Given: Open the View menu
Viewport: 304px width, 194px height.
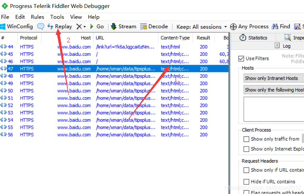Looking at the screenshot, I should [76, 17].
